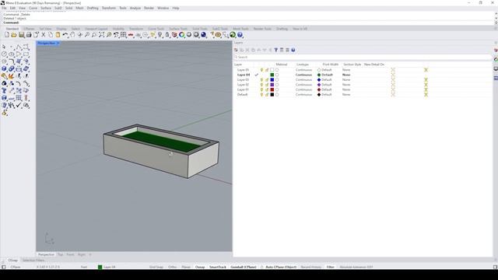498x280 pixels.
Task: Open the Surface menu
Action: [46, 8]
